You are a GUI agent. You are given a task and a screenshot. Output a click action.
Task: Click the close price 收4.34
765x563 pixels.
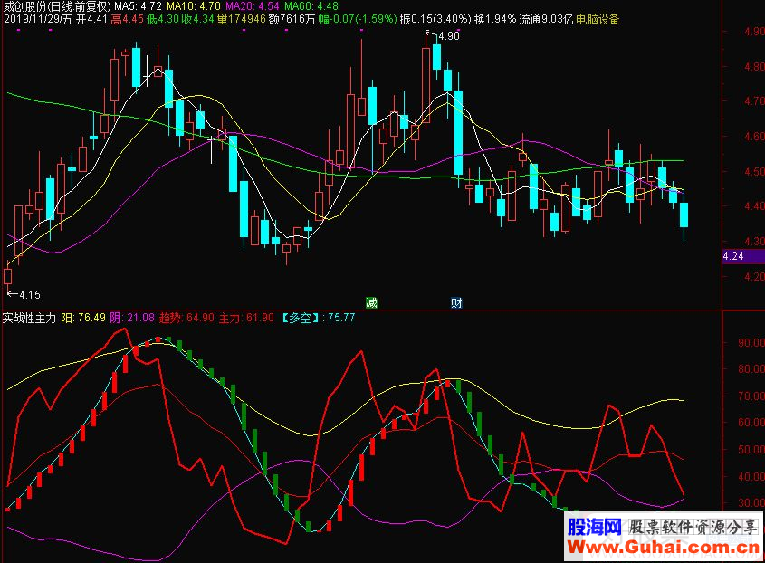click(197, 20)
